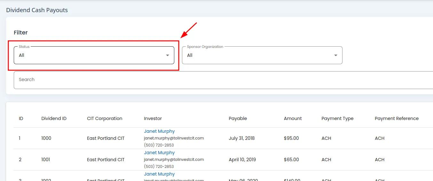
Task: Click the Amount column header
Action: (x=293, y=118)
